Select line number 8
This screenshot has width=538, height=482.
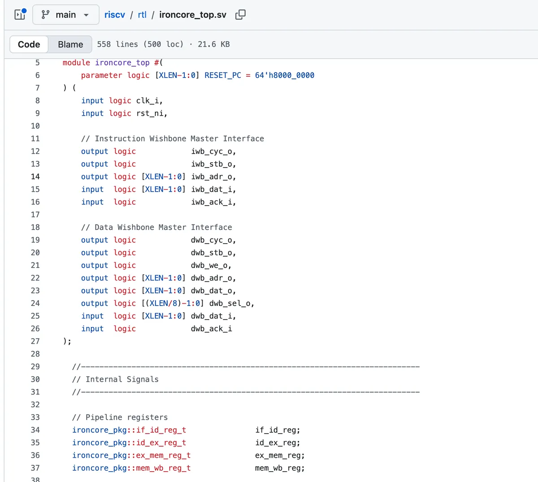[38, 101]
